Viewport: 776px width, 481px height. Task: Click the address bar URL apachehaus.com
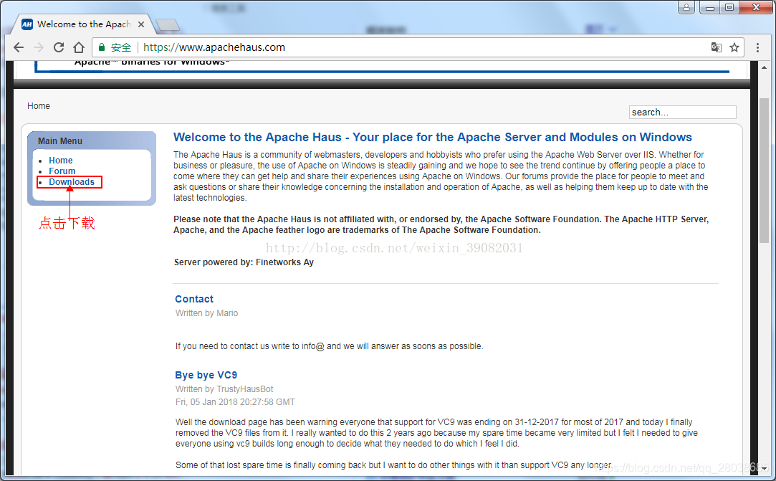coord(214,47)
